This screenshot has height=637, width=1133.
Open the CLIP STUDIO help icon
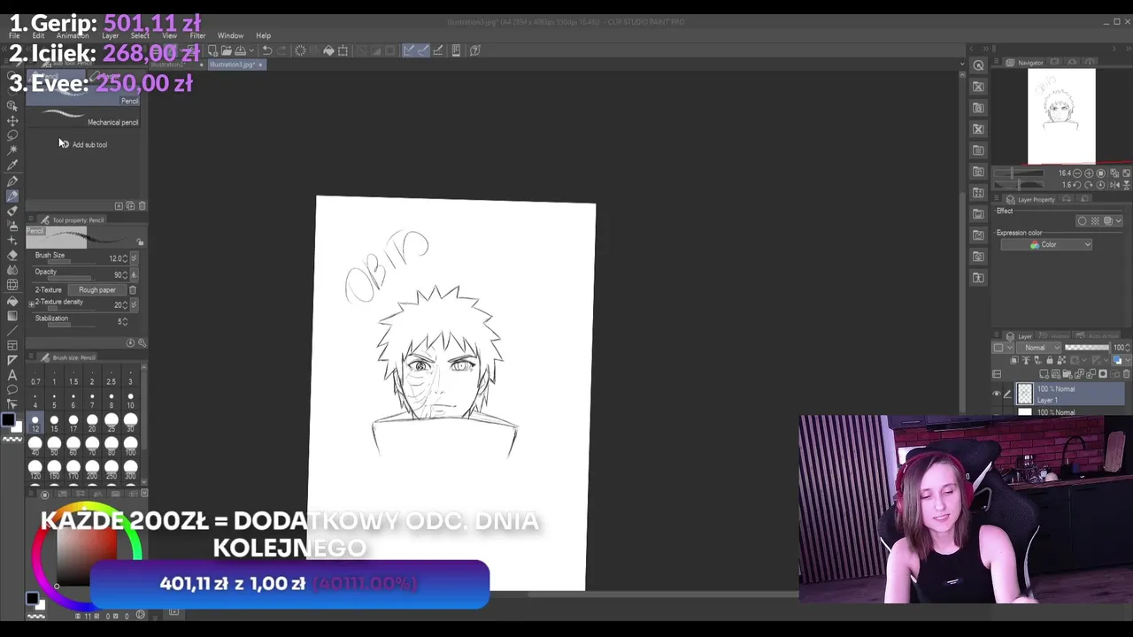click(474, 50)
